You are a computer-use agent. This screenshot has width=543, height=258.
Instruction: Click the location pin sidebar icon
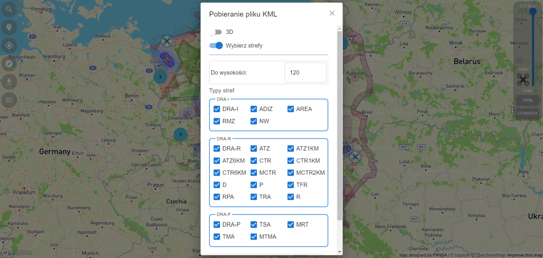tap(9, 28)
